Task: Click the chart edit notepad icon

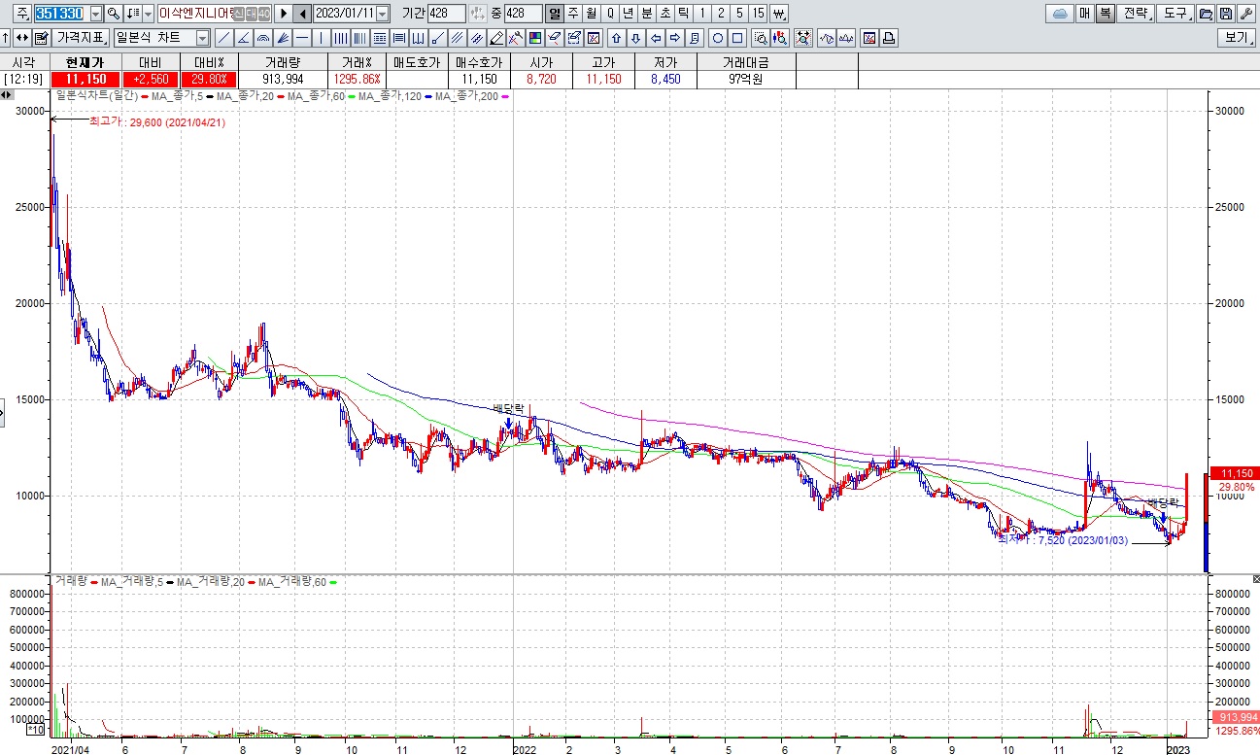Action: click(x=41, y=38)
